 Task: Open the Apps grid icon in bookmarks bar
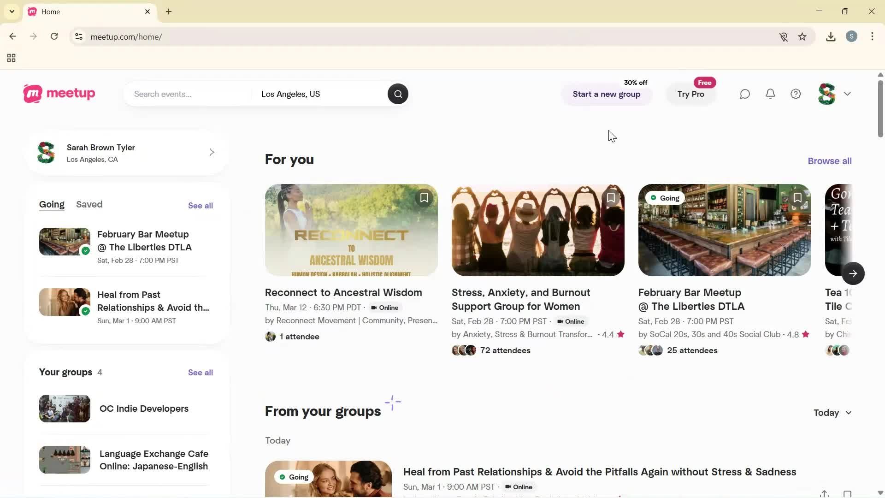click(x=11, y=58)
